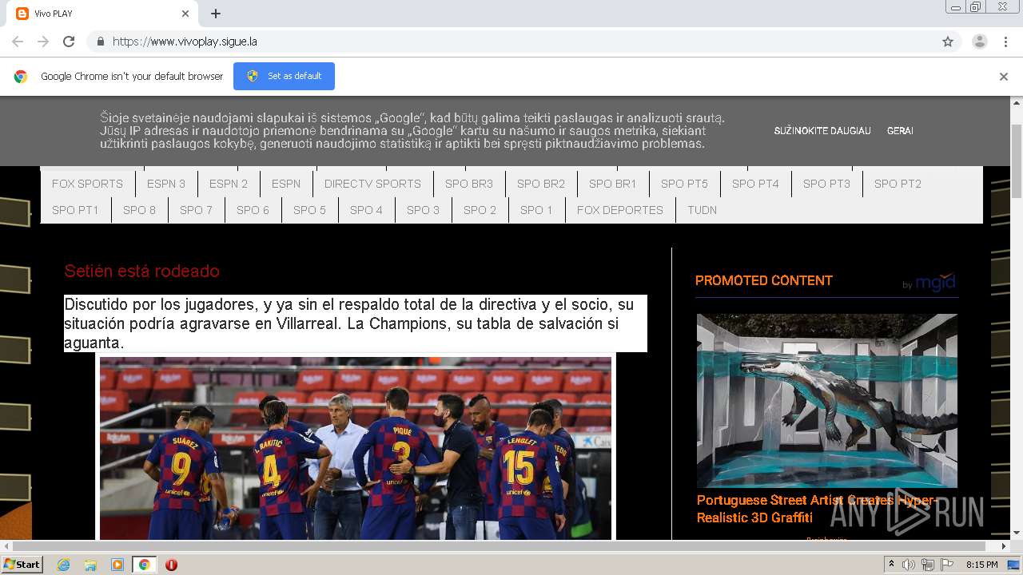Open the ESPN 2 channel tab
1023x575 pixels.
click(229, 184)
